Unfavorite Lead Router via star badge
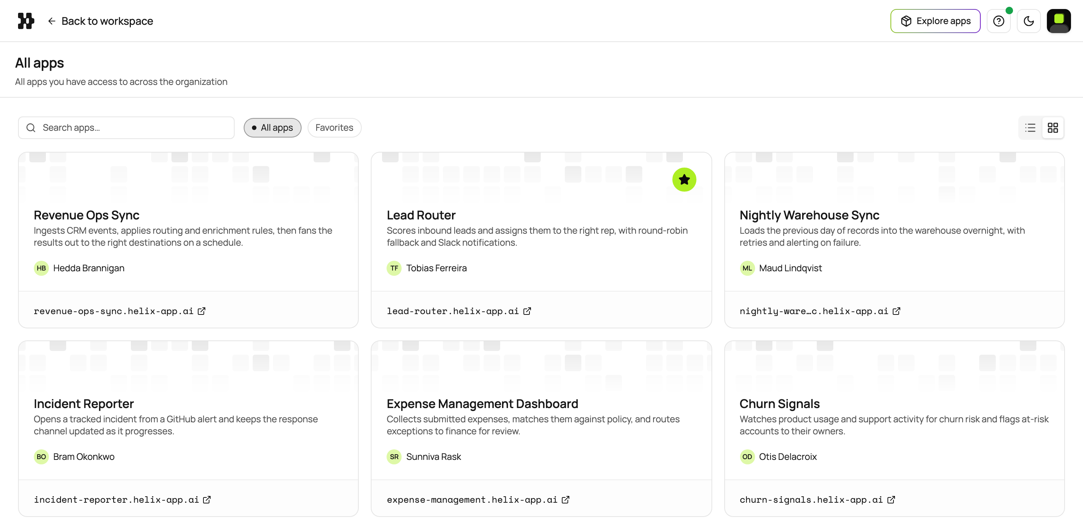 (x=684, y=180)
